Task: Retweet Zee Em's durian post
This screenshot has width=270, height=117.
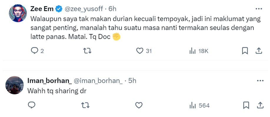Action: tap(87, 51)
